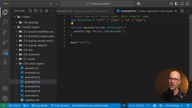
Task: Open the 3 hrs 8 mins time tracker
Action: pos(60,106)
